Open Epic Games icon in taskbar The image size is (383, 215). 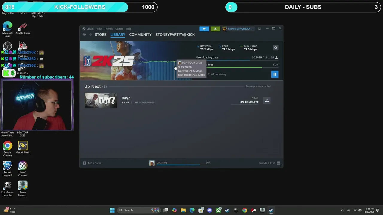coord(236,210)
